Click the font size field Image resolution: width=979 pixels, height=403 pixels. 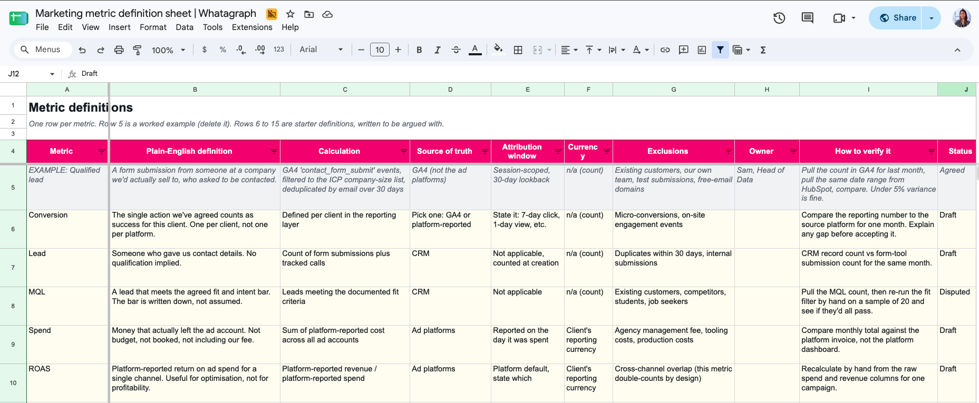pos(380,50)
